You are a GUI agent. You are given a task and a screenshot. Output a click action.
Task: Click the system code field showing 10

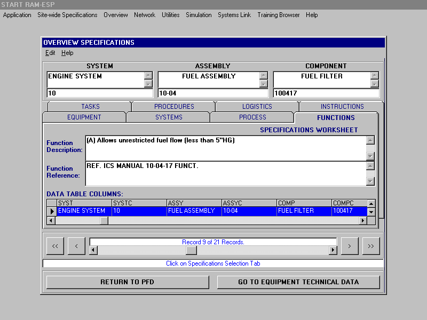click(100, 93)
